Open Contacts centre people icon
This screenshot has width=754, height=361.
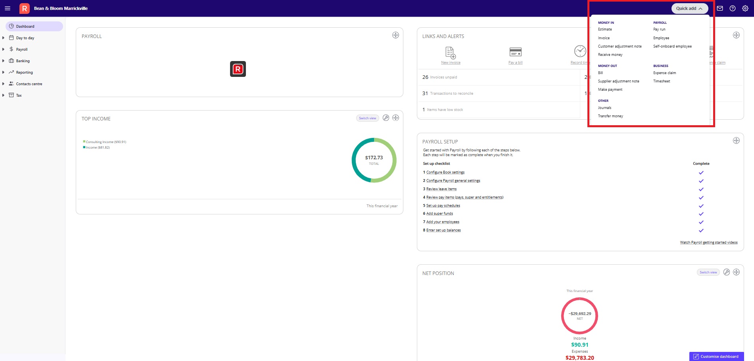[x=12, y=84]
